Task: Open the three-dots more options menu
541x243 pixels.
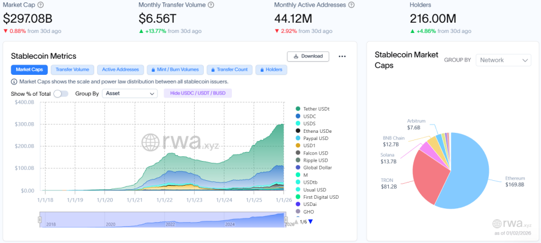Action: (x=342, y=56)
